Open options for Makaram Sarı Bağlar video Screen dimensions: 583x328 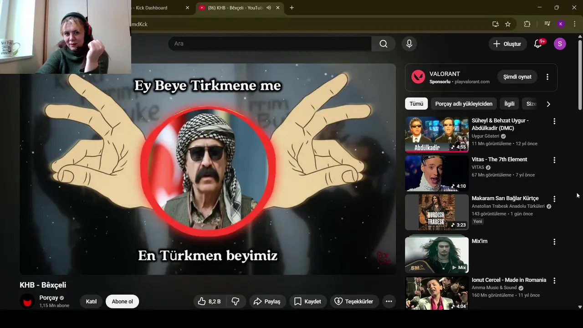tap(554, 199)
